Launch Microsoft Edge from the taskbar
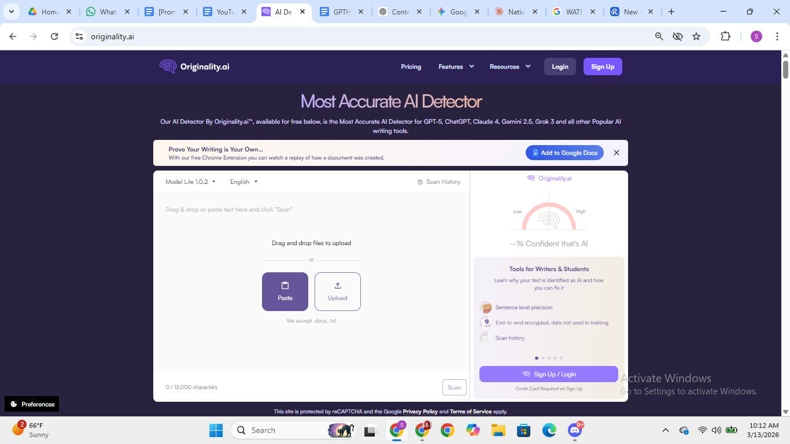The height and width of the screenshot is (444, 790). (x=549, y=430)
